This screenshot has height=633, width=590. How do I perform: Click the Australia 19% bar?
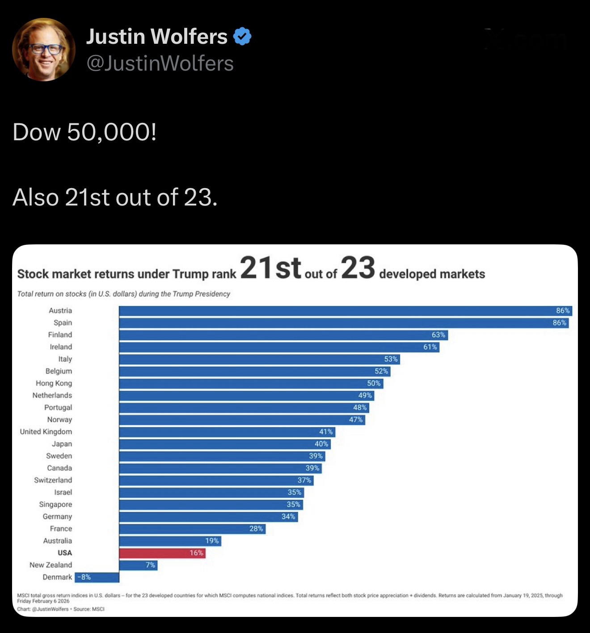pos(170,541)
